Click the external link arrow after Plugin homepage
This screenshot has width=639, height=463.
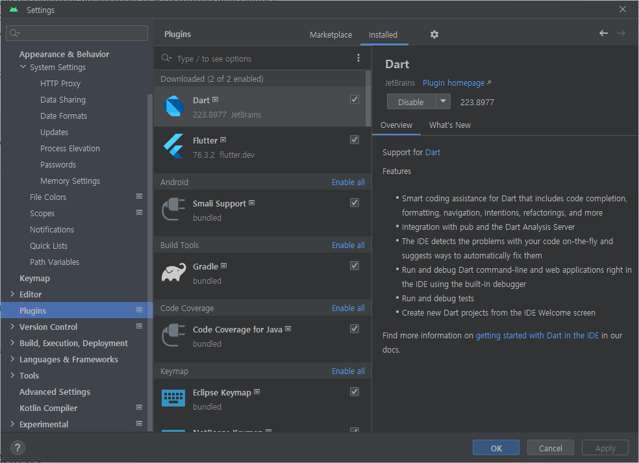click(x=489, y=82)
